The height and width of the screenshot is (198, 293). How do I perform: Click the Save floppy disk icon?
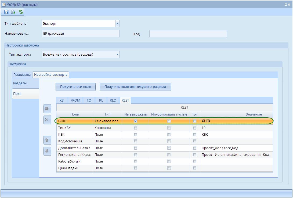(x=6, y=12)
